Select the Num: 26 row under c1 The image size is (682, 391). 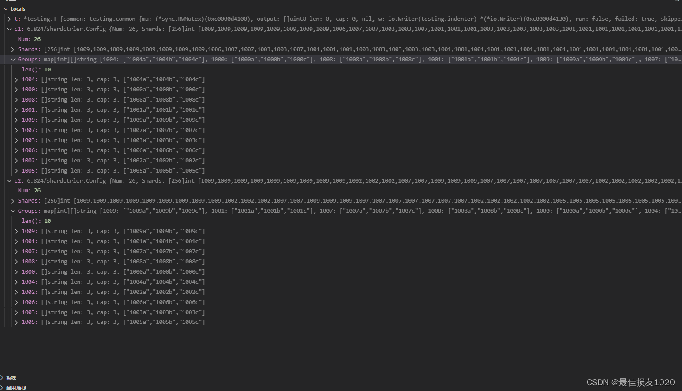pyautogui.click(x=341, y=39)
